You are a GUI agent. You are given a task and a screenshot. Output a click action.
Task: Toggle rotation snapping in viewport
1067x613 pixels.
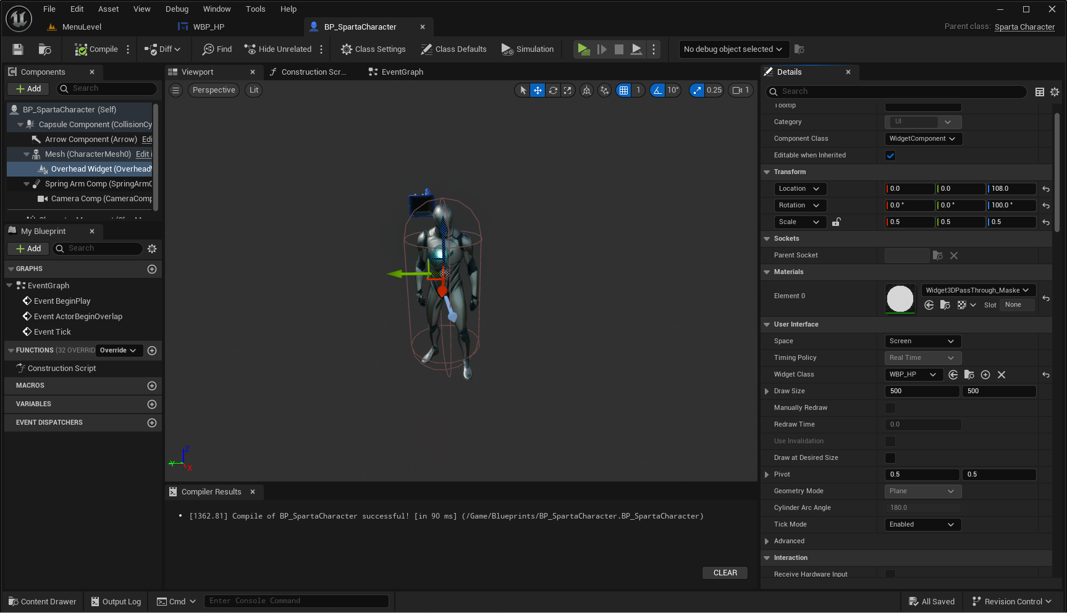(657, 90)
